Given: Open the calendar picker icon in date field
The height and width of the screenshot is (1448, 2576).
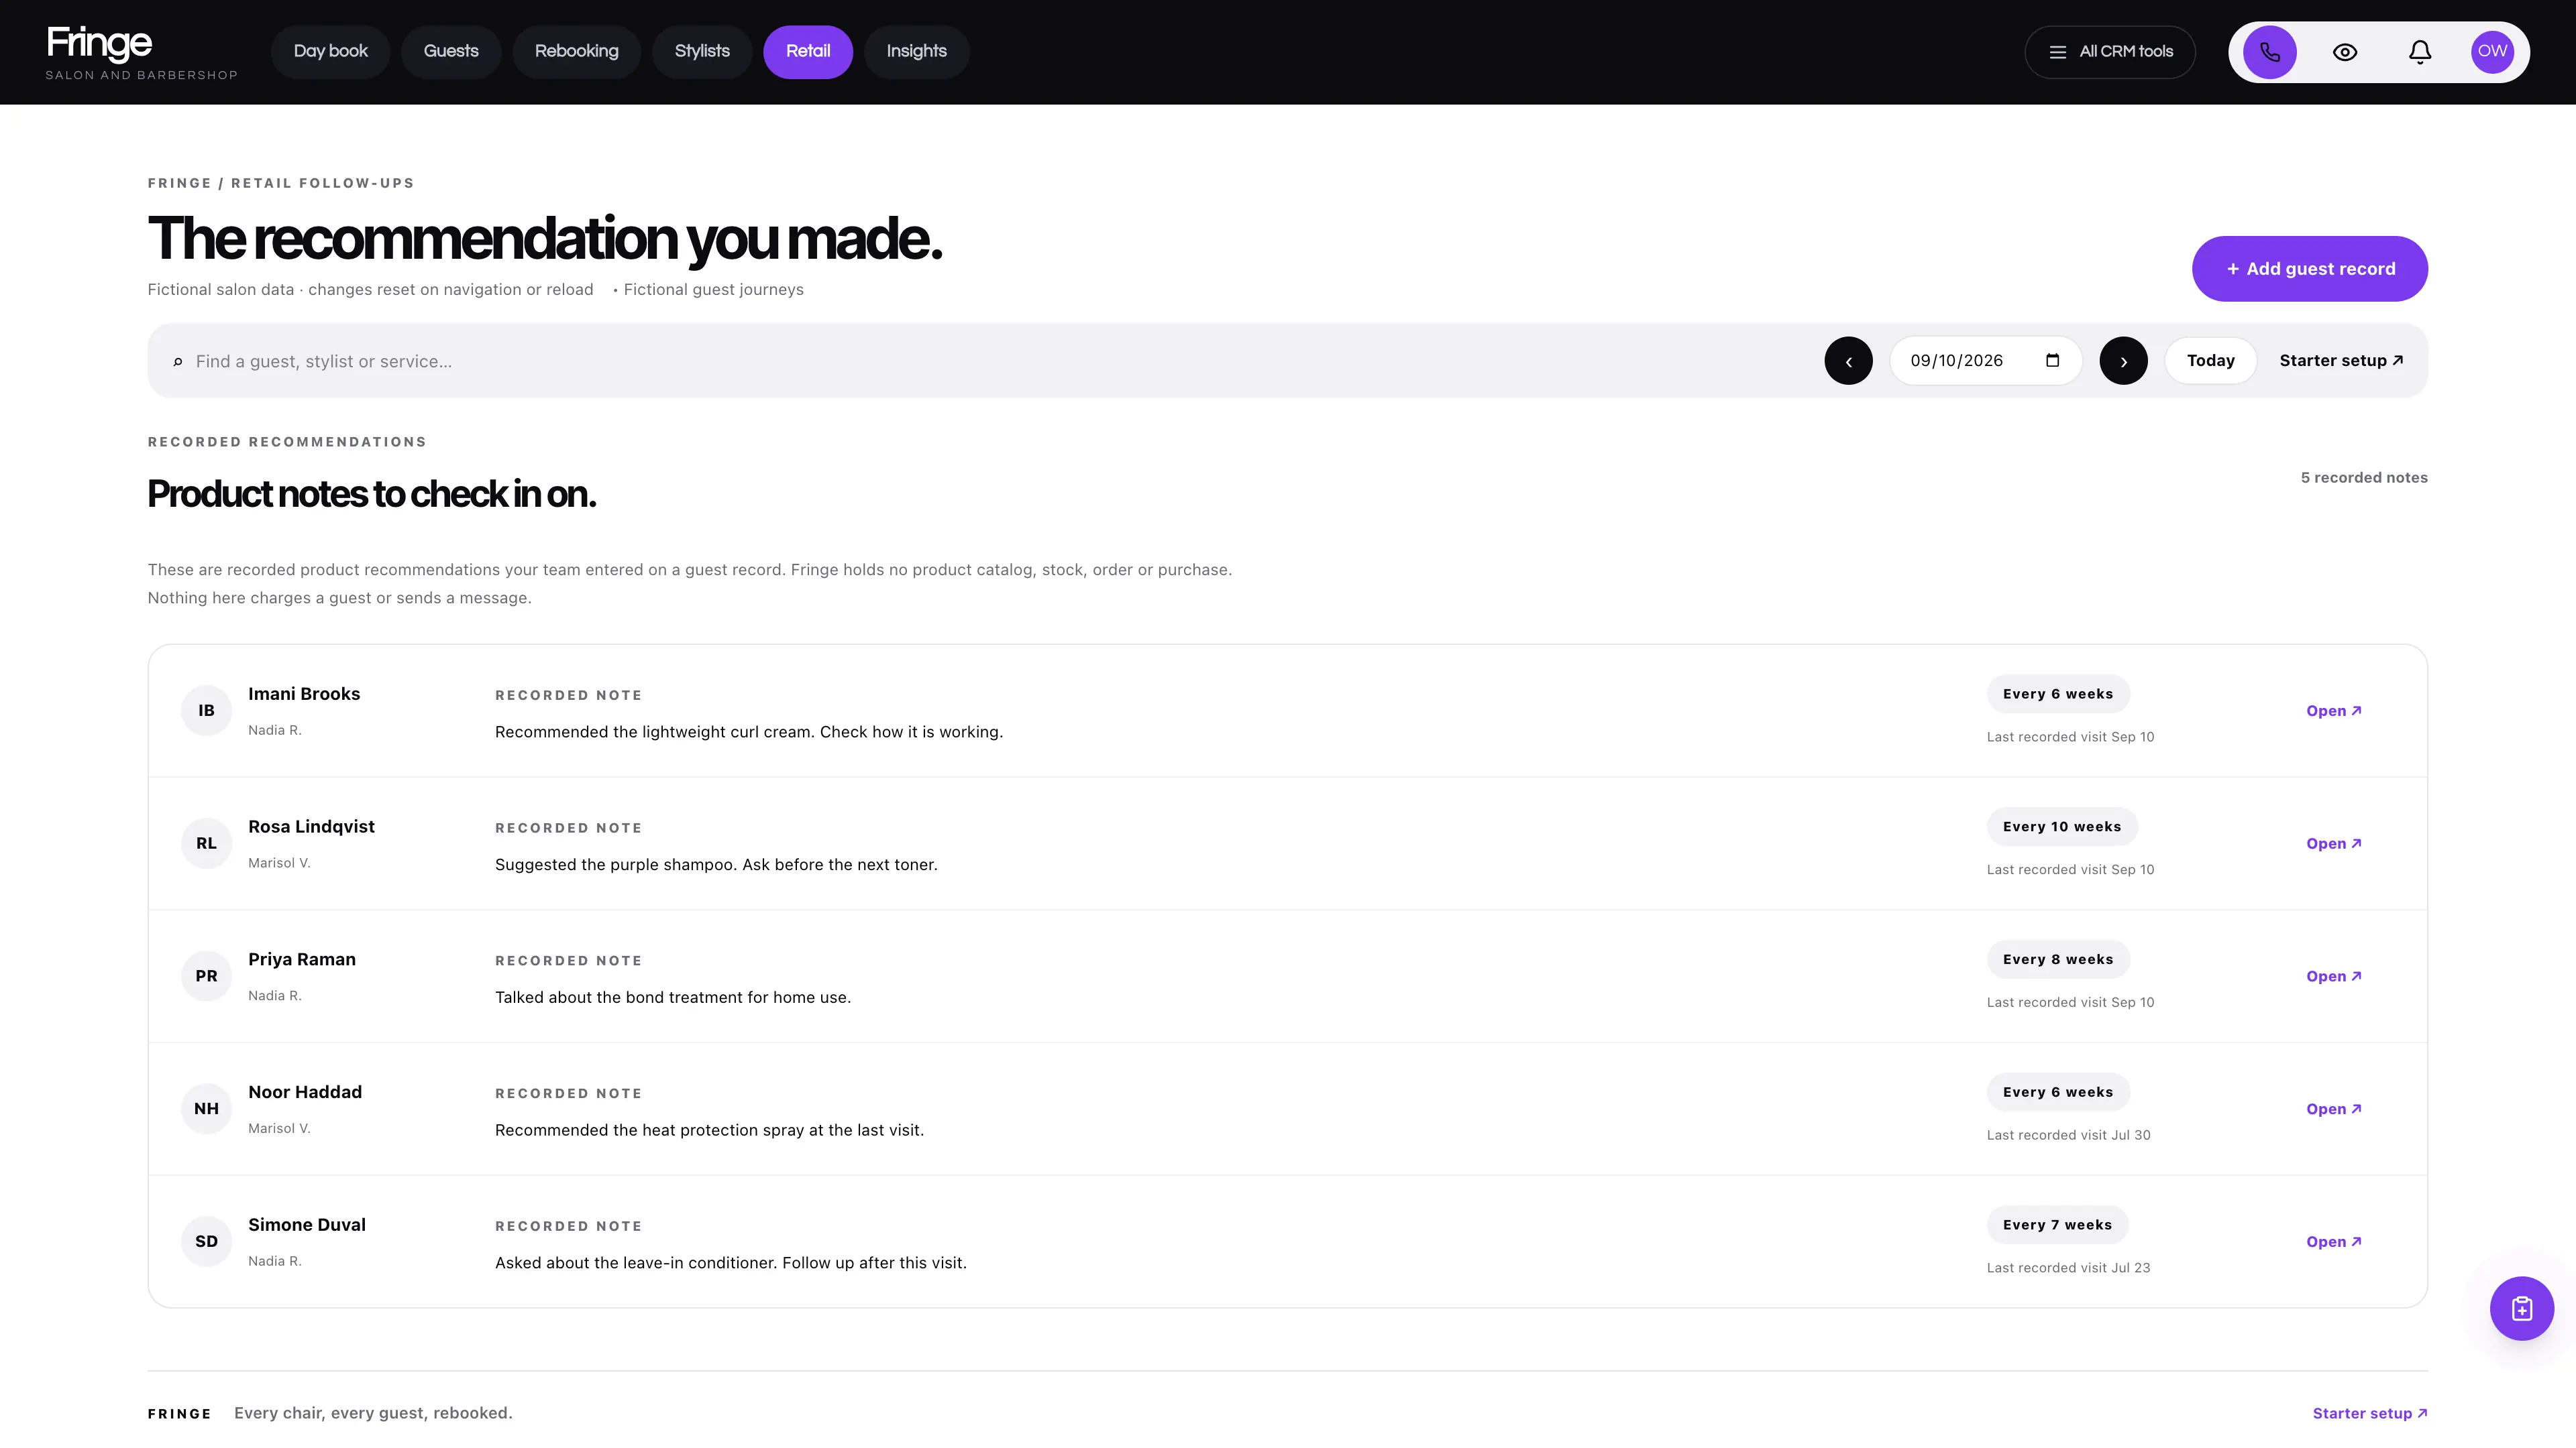Looking at the screenshot, I should 2052,361.
